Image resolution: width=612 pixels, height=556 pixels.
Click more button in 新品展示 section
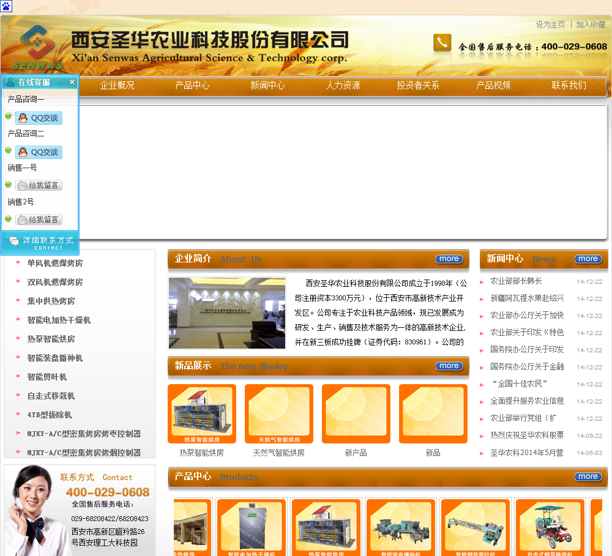(449, 366)
